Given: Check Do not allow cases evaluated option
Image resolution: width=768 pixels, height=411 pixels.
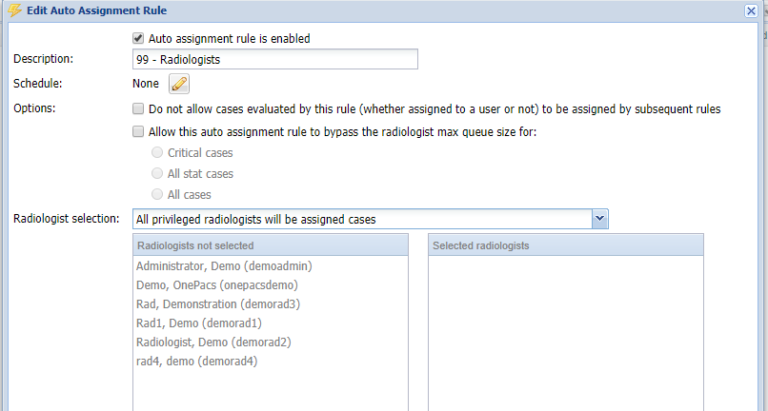Looking at the screenshot, I should coord(138,108).
